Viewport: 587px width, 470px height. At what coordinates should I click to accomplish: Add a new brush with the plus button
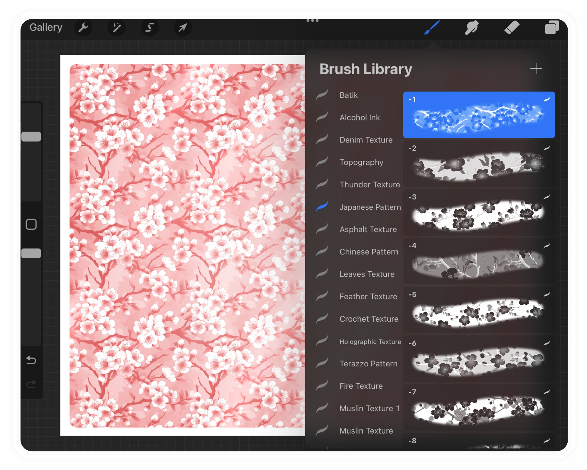coord(536,69)
